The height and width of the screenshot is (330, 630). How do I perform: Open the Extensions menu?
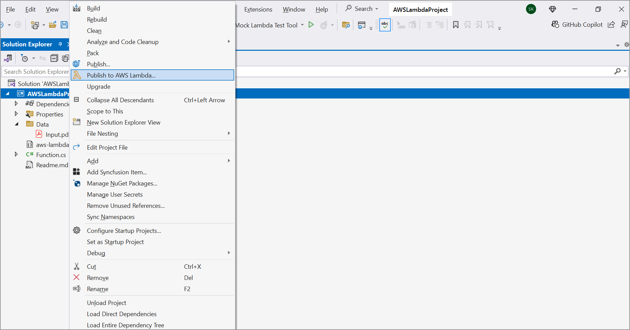click(258, 9)
